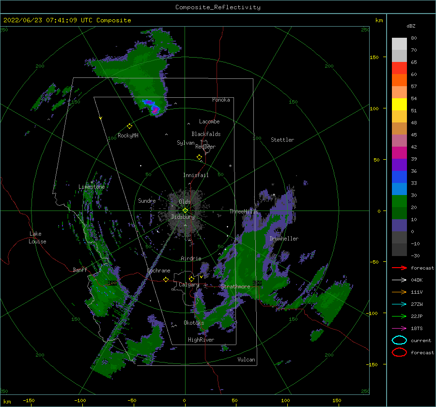436x407 pixels.
Task: Click the yellow diamond marker near Cochrane
Action: [x=166, y=280]
